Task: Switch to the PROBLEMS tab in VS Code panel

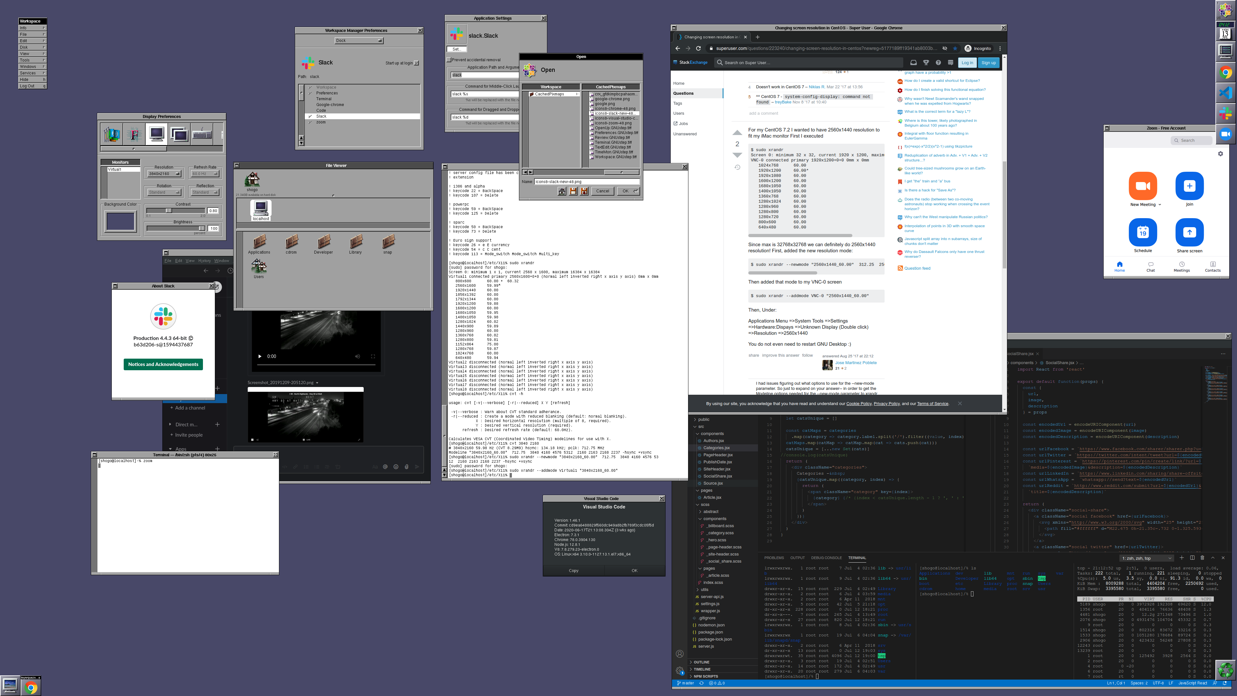Action: pos(773,558)
